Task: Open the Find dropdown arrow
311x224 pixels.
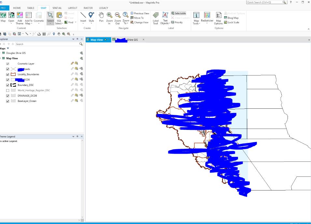Action: 76,22
